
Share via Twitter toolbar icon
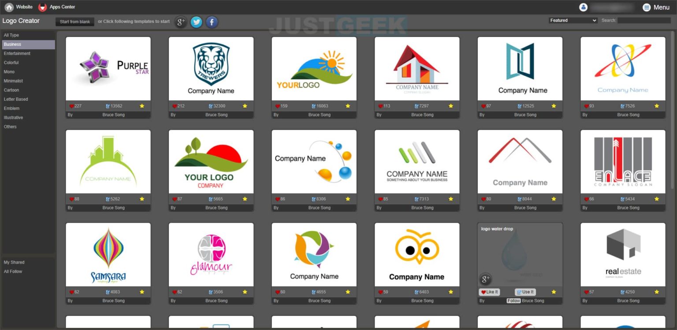[196, 22]
